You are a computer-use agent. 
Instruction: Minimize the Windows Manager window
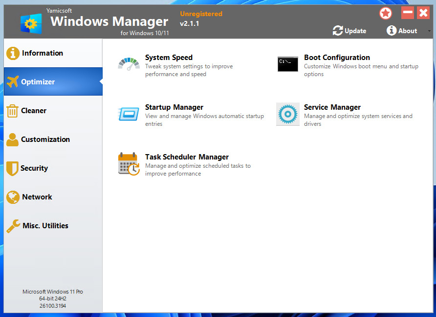coord(408,13)
